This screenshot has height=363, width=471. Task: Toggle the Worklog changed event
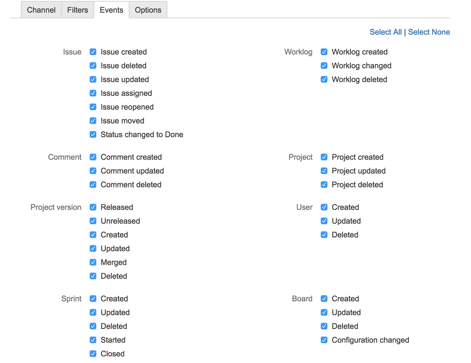324,66
